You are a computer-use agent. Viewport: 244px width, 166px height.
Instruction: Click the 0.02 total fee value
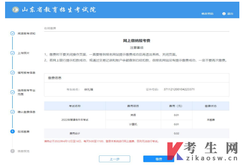coord(176,134)
